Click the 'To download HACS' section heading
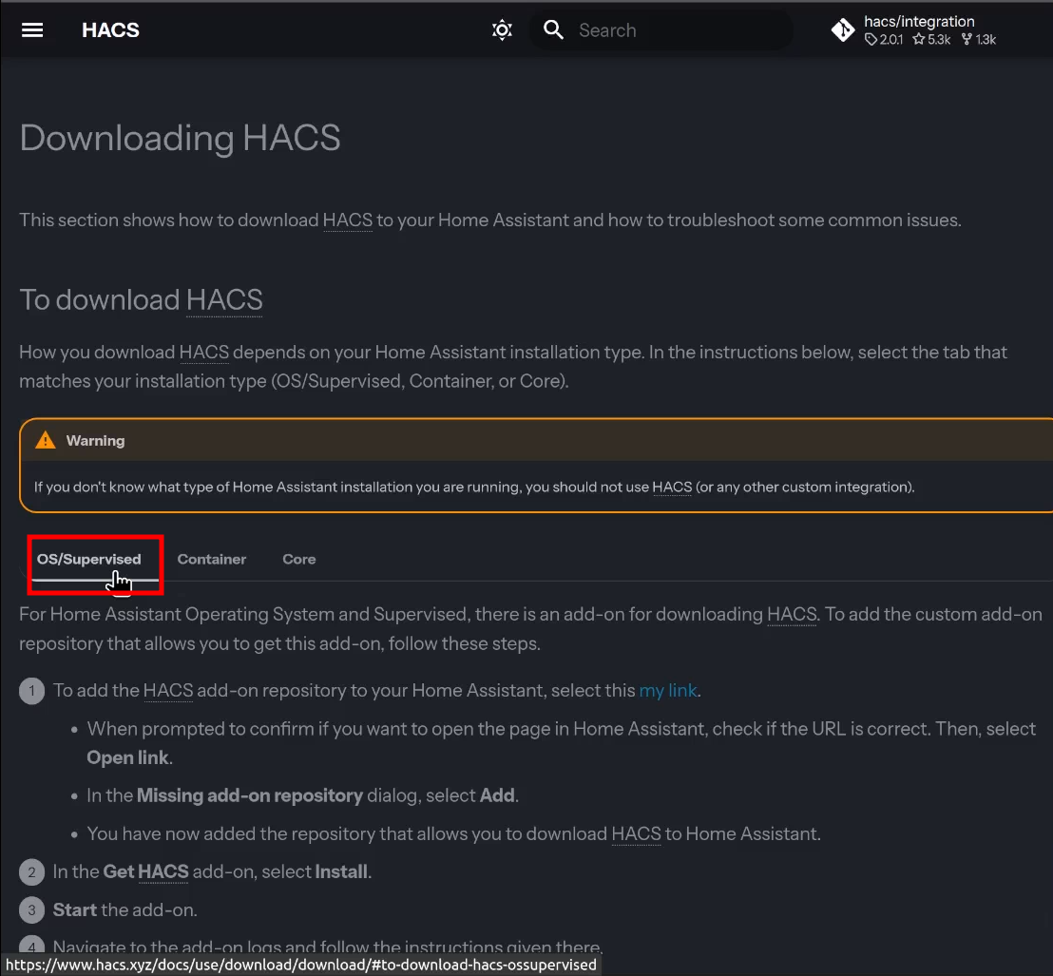Viewport: 1053px width, 976px height. pyautogui.click(x=141, y=300)
